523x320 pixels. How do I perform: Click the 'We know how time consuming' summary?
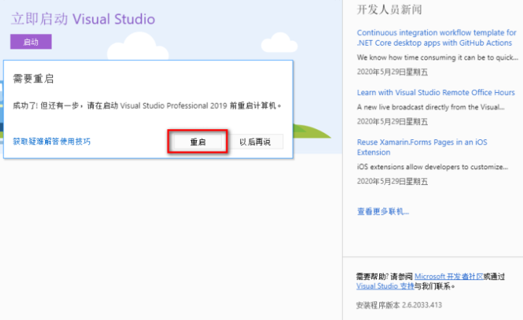point(434,57)
